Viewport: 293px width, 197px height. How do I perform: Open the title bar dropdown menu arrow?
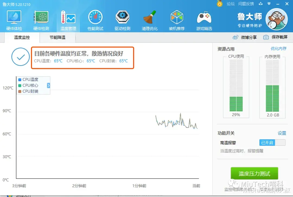269,4
